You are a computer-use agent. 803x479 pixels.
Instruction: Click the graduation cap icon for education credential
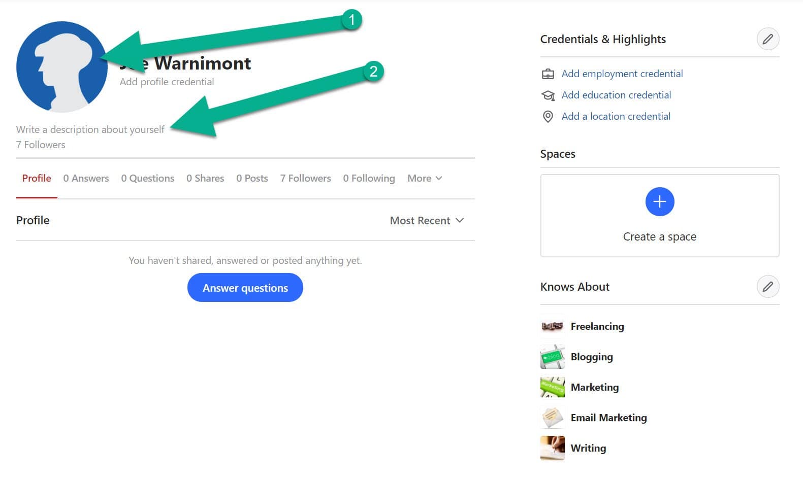coord(548,95)
